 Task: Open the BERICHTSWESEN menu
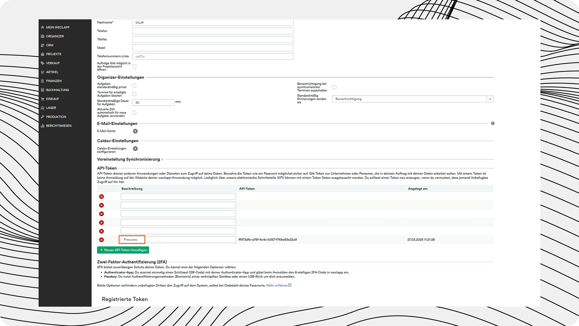[x=59, y=126]
